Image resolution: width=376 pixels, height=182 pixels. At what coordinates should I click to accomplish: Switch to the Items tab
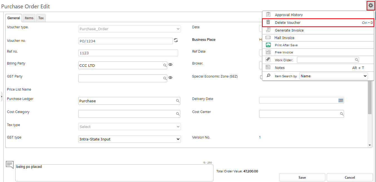click(x=29, y=18)
